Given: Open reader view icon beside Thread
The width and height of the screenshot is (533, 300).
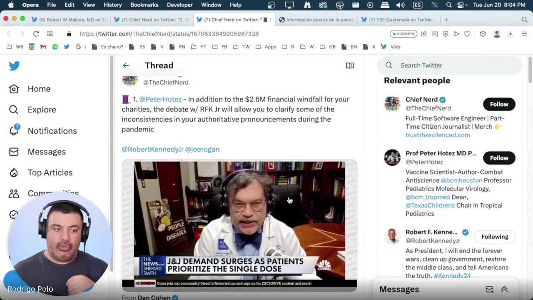Looking at the screenshot, I should [350, 65].
